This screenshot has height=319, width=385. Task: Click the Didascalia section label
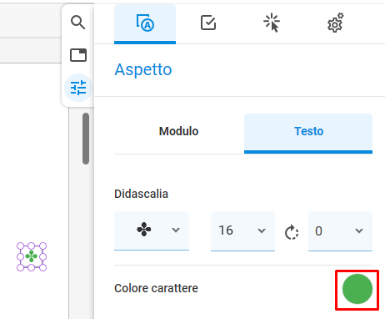141,194
